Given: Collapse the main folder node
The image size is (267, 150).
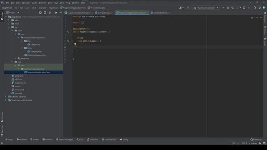Looking at the screenshot, I should (12, 30).
